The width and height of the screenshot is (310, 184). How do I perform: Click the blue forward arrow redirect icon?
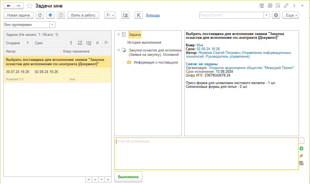[50, 15]
